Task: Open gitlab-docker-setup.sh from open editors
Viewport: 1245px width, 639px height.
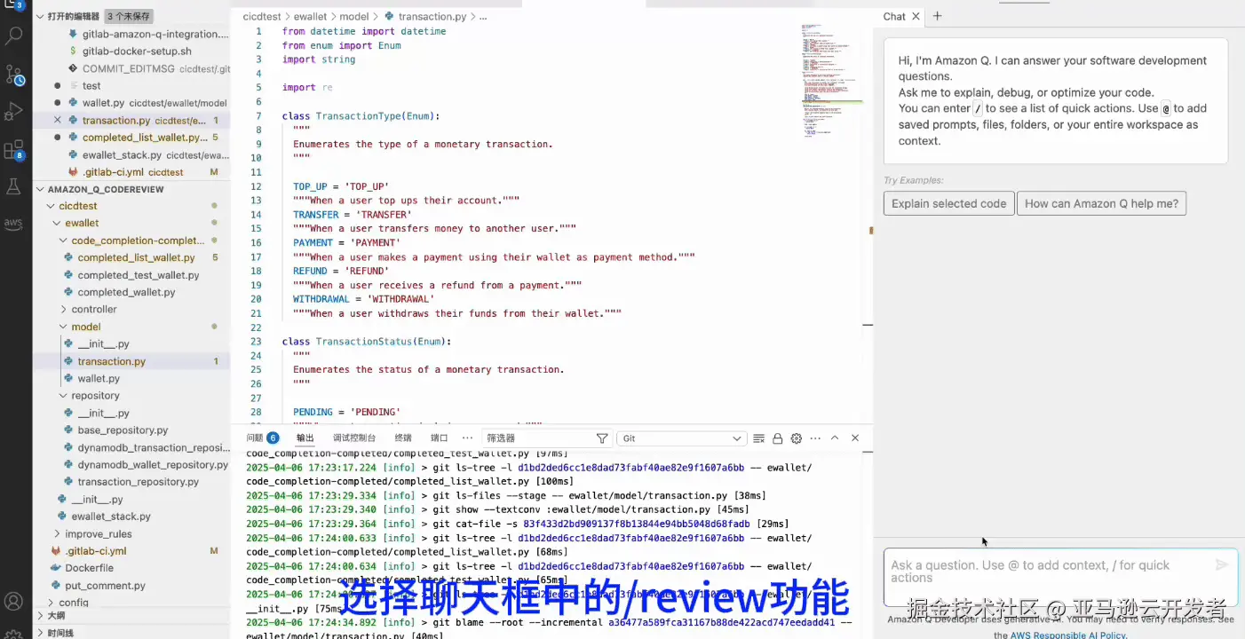Action: click(x=137, y=51)
